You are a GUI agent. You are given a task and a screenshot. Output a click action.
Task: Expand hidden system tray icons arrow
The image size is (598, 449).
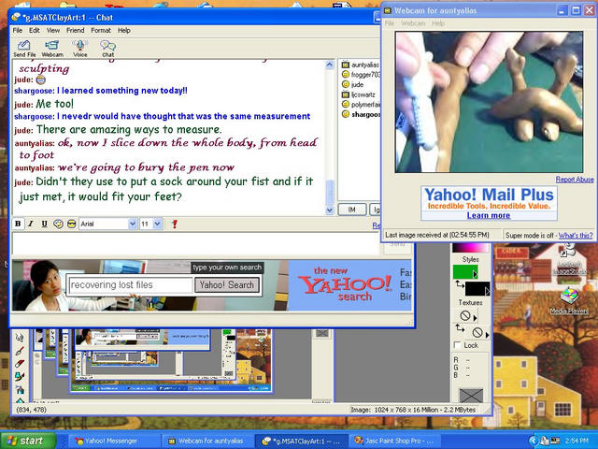point(534,441)
